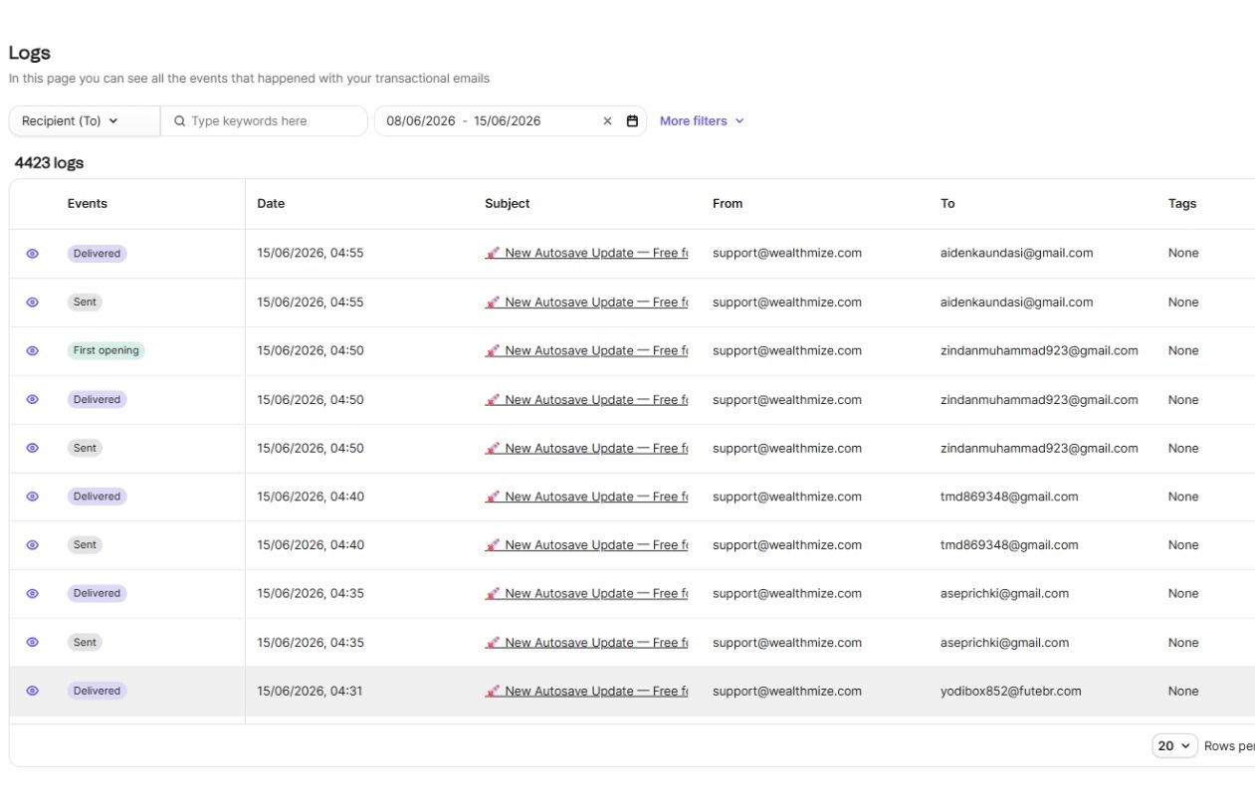View the 04:40 Delivered log for tmd869348

[x=32, y=497]
